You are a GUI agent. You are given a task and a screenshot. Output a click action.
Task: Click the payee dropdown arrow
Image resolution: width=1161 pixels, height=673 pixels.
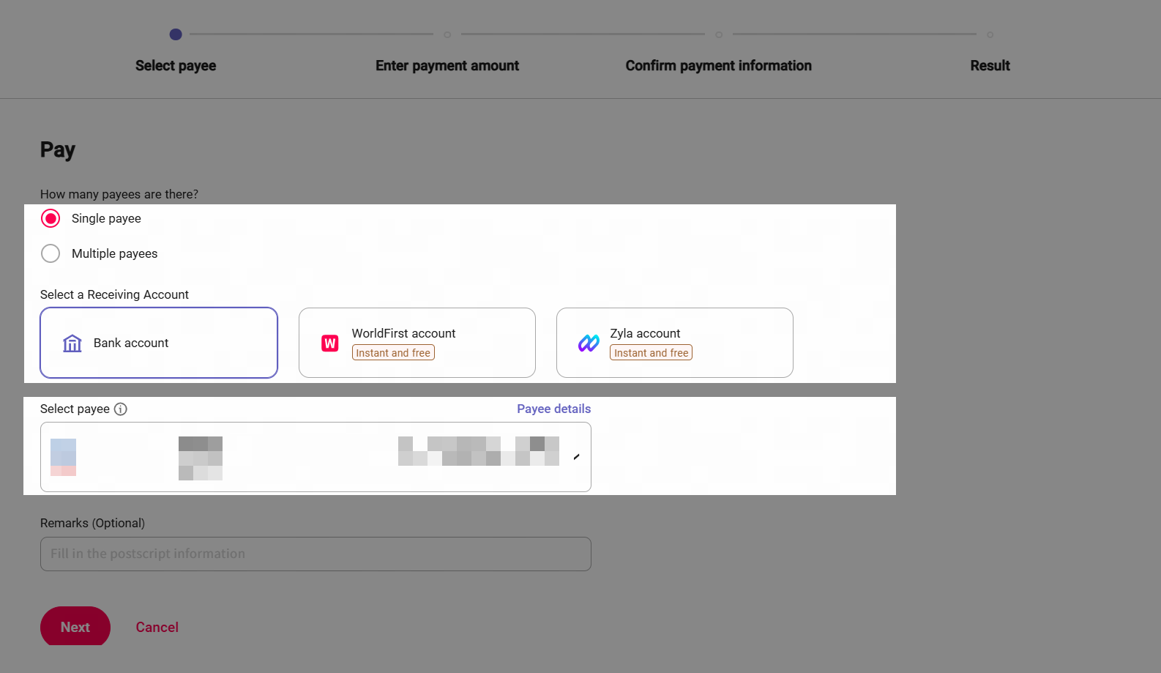click(577, 457)
